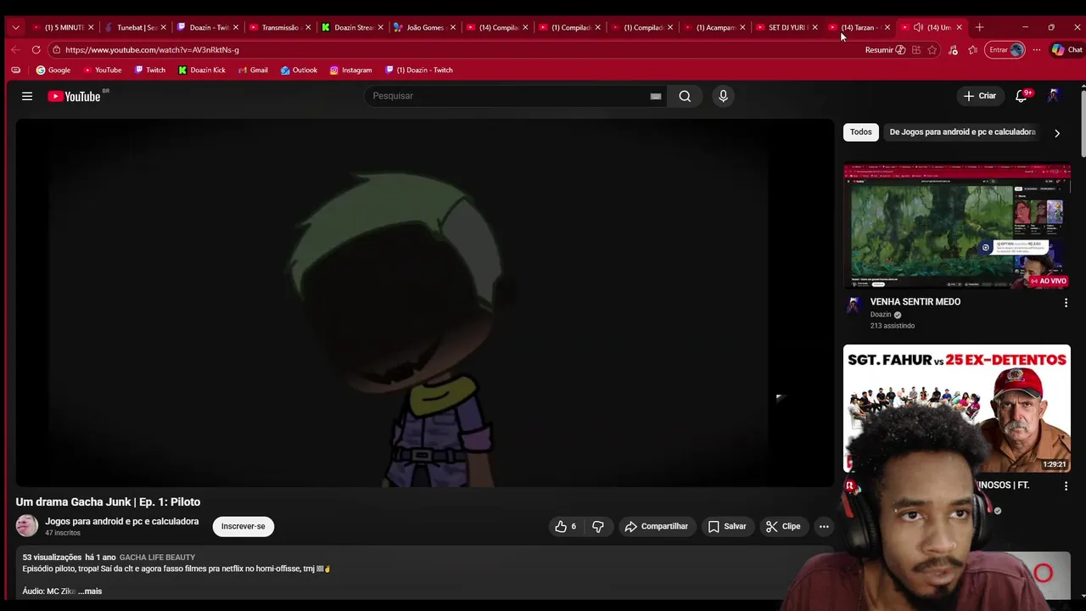Open the Twitch bookmark

point(149,70)
